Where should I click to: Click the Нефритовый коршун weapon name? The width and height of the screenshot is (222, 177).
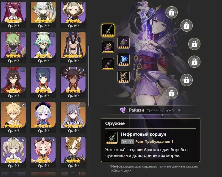(x=143, y=134)
